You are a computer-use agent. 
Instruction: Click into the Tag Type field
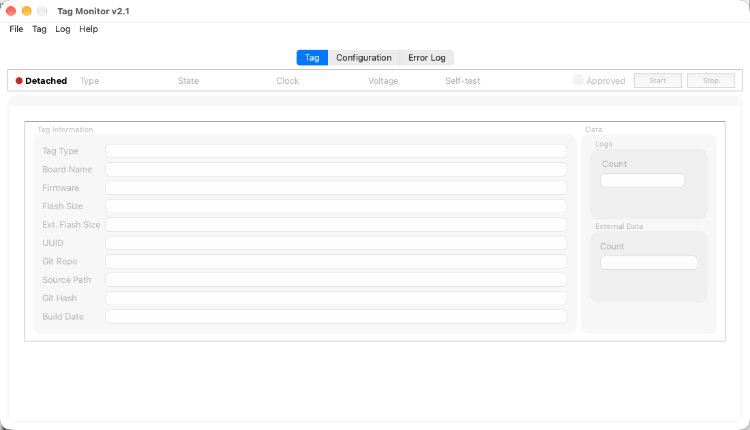click(x=335, y=151)
